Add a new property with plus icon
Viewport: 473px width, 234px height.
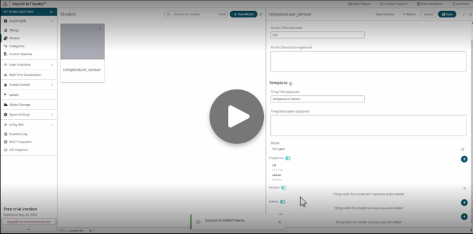[464, 159]
